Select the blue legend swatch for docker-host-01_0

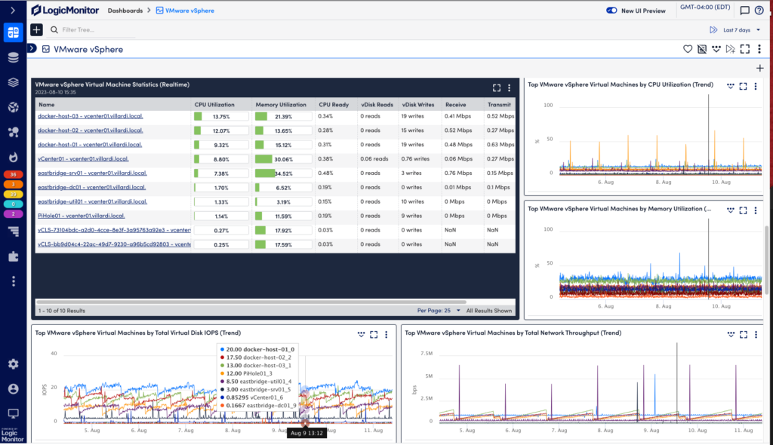[x=222, y=348]
